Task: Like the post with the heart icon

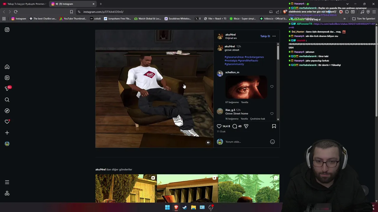Action: 219,126
